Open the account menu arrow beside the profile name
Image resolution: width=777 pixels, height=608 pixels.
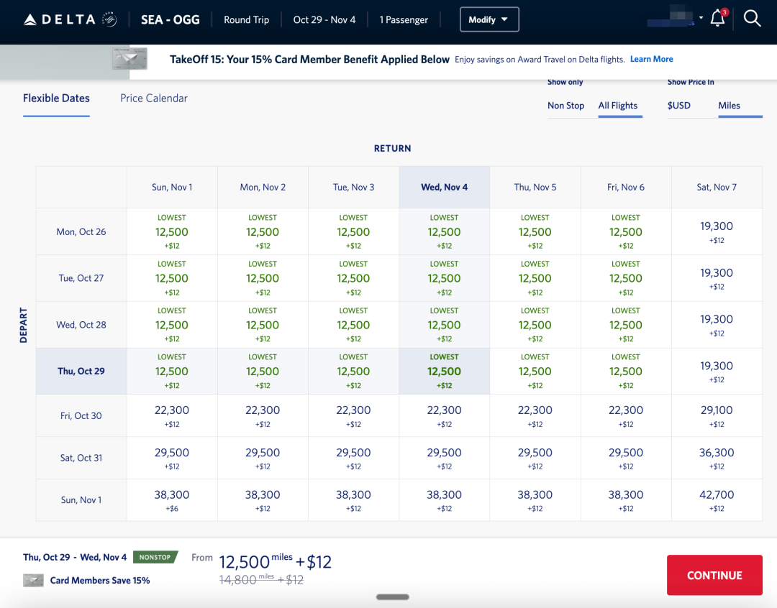[x=701, y=18]
